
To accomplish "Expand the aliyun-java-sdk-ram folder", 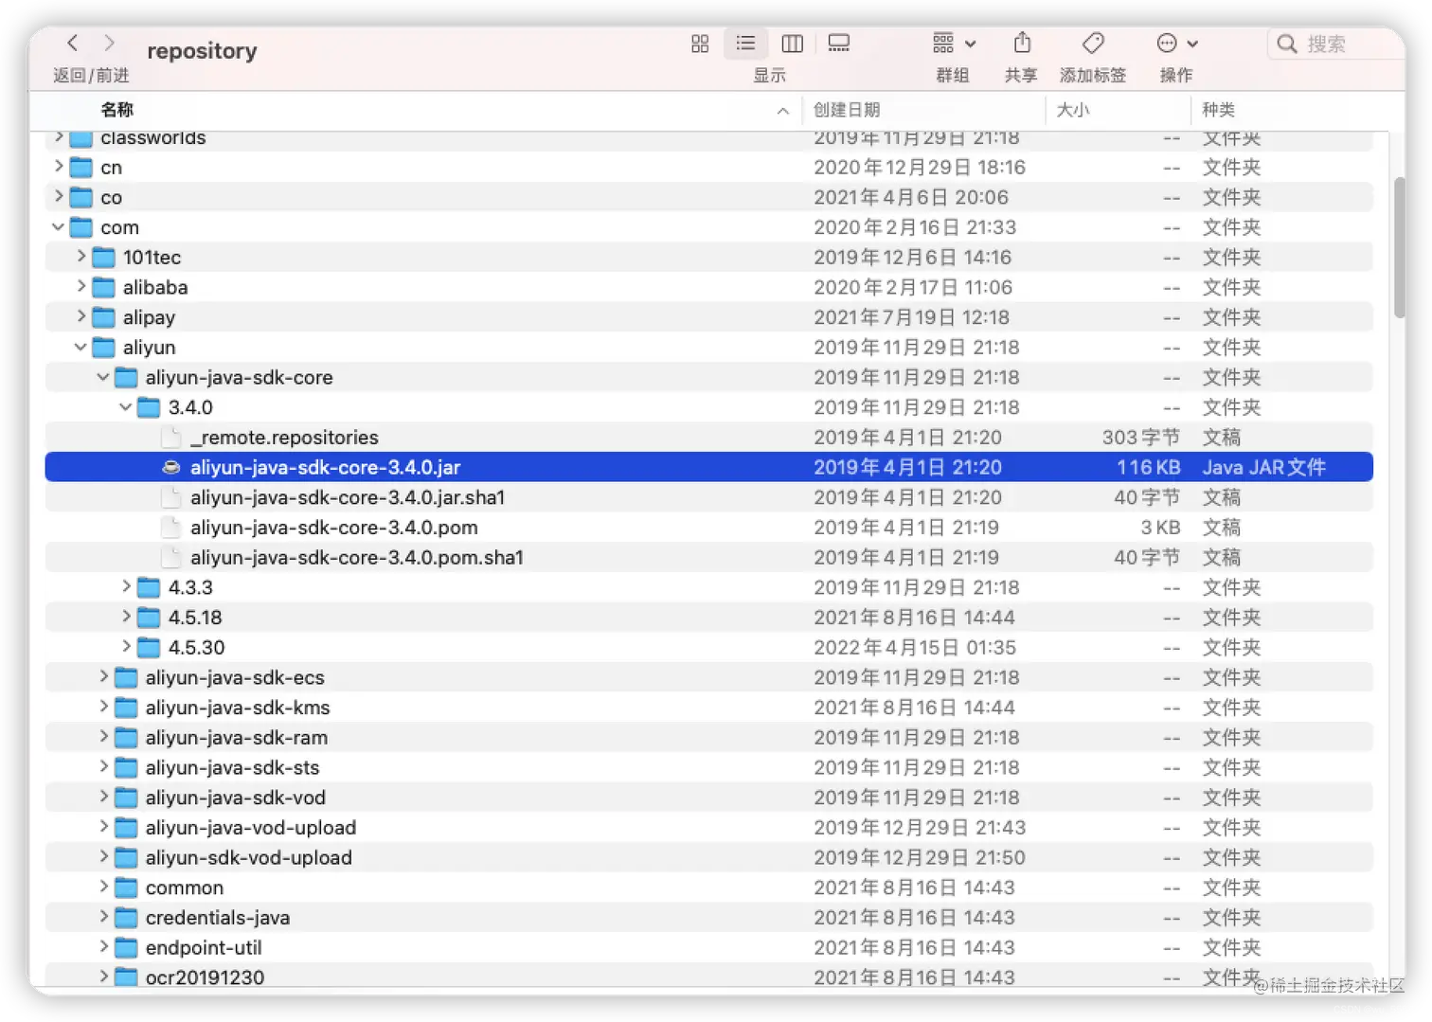I will pyautogui.click(x=103, y=737).
